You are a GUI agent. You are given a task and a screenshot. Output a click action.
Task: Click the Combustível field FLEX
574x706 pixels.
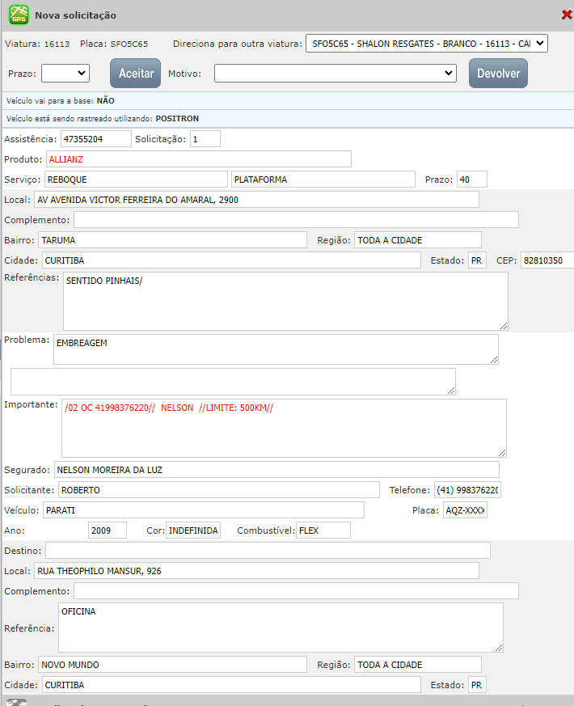(323, 531)
